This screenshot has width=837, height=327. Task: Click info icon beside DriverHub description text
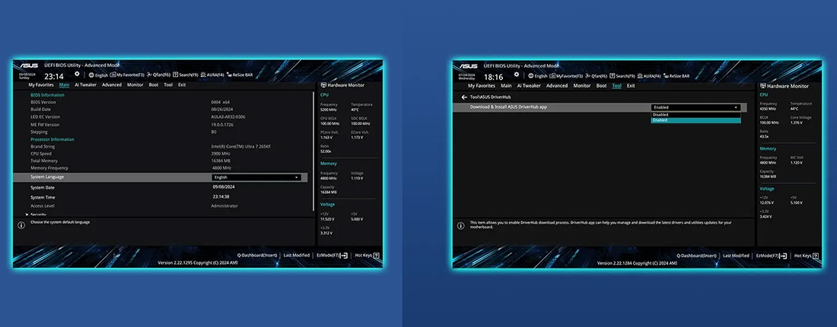click(460, 226)
